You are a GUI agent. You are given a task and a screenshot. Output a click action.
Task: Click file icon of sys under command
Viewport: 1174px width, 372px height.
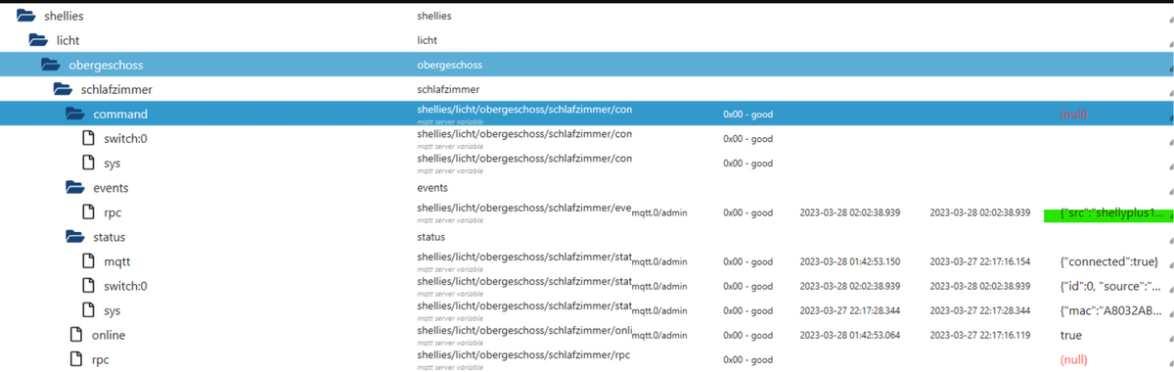tap(87, 163)
